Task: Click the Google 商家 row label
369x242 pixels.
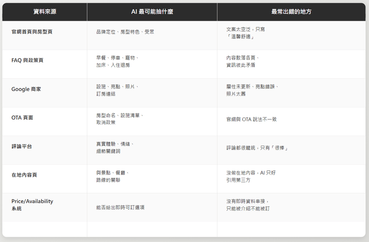Action: [26, 89]
